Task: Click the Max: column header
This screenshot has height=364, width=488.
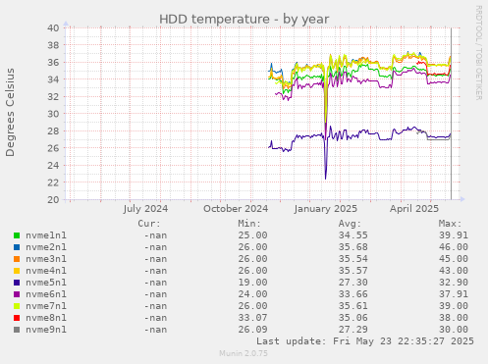Action: (450, 224)
